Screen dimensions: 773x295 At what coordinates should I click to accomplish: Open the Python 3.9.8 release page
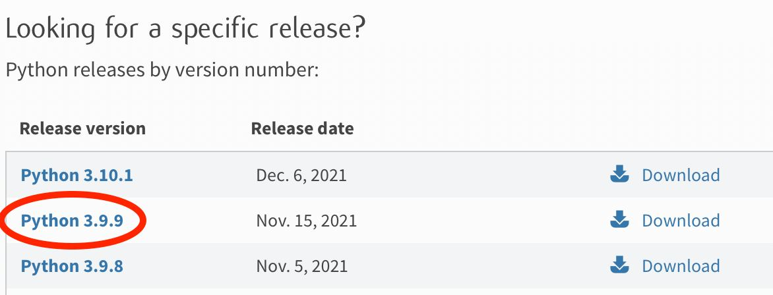(x=71, y=266)
